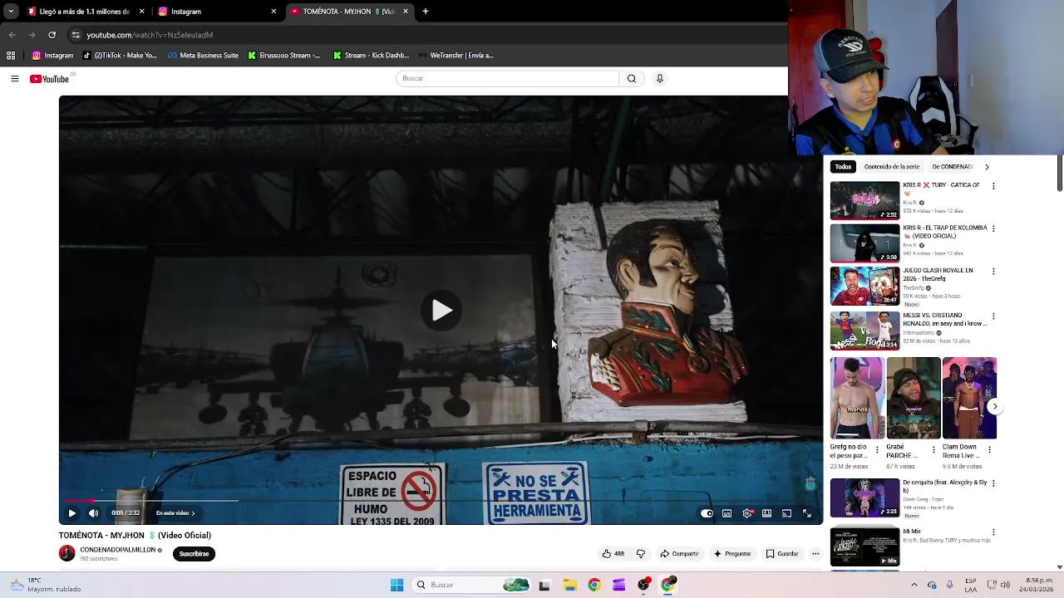Open the YouTube hamburger guide menu
Viewport: 1064px width, 598px height.
coord(15,79)
